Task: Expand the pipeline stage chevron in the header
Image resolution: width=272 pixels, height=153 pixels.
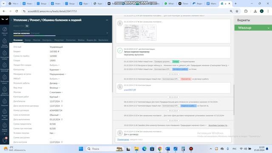Action: [107, 33]
